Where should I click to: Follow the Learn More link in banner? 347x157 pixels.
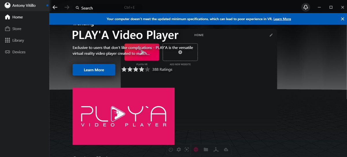coord(282,19)
